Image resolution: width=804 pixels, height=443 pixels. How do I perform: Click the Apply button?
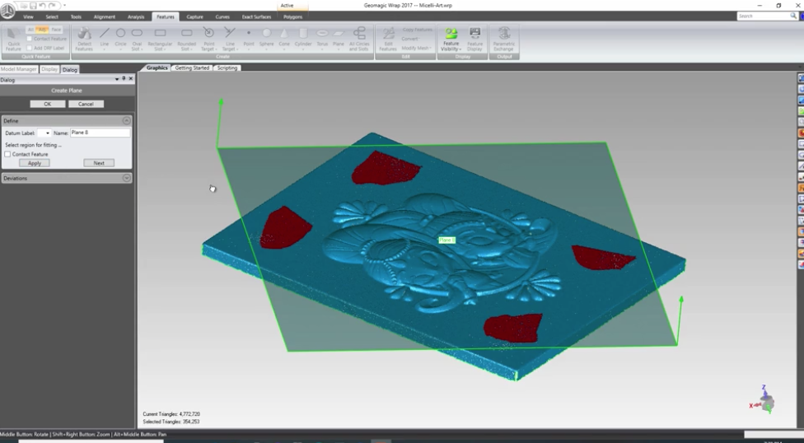click(x=35, y=163)
